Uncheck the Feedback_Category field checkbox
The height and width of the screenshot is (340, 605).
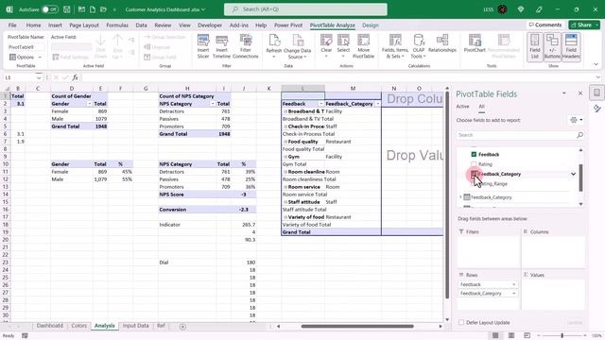pos(474,174)
